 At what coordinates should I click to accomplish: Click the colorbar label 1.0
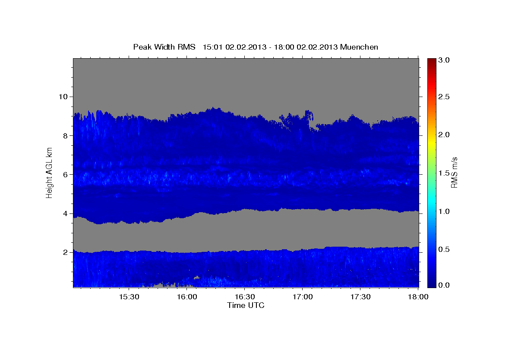coord(445,211)
